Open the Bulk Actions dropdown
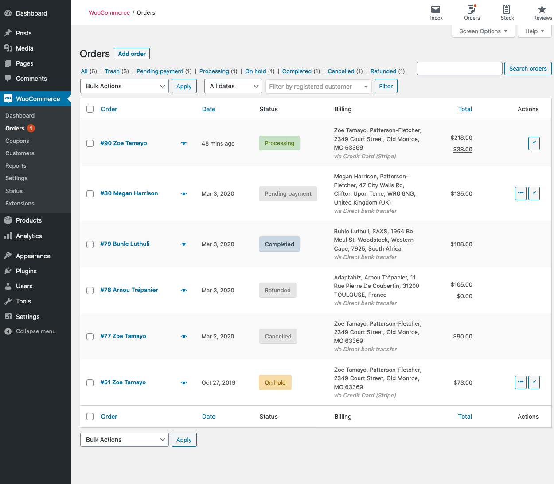Screen dimensions: 554x484 coord(124,86)
